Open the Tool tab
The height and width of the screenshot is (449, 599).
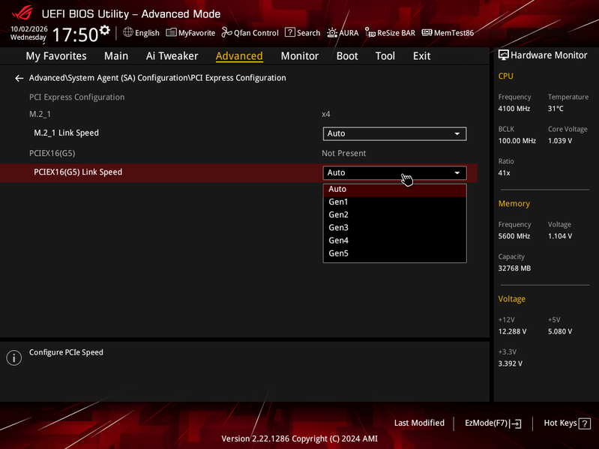coord(385,56)
